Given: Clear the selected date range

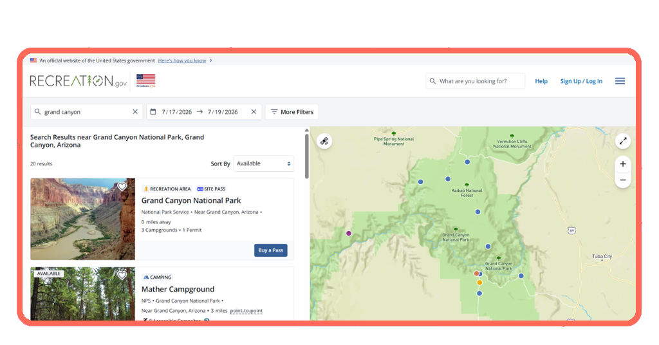Looking at the screenshot, I should (254, 112).
